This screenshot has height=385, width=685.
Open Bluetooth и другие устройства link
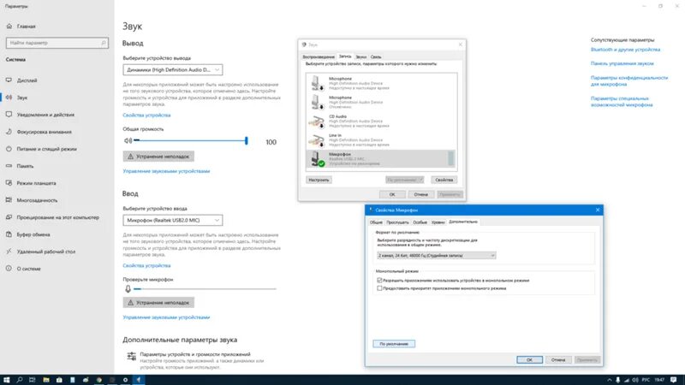625,50
